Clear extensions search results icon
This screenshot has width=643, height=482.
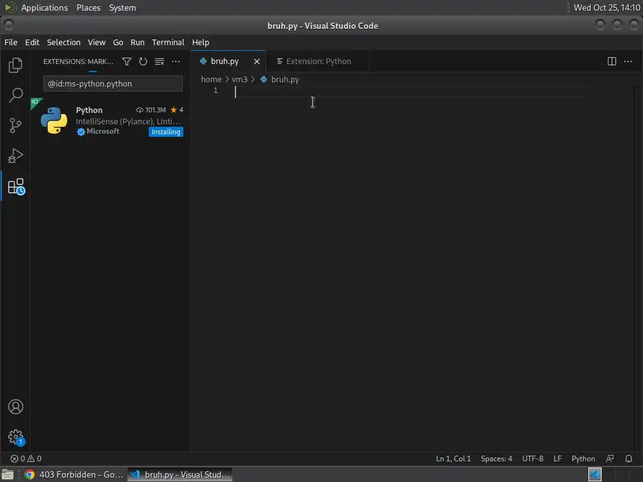click(159, 62)
